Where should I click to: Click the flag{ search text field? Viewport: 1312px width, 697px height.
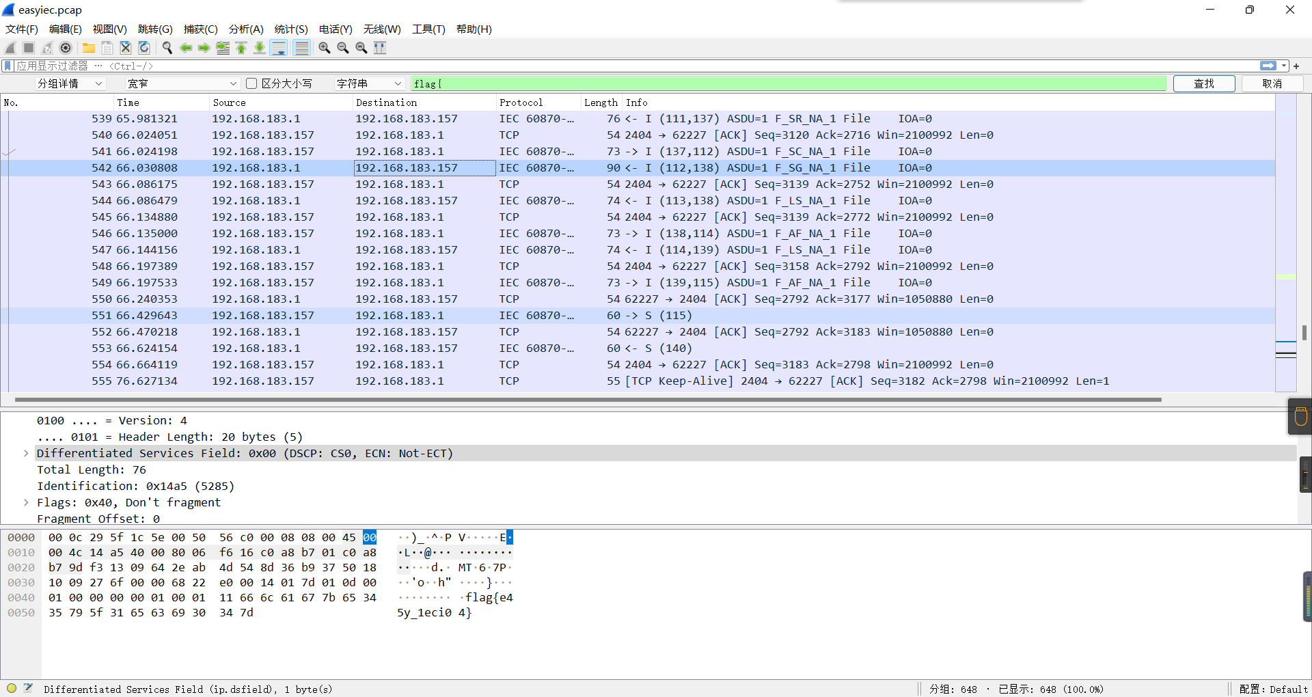788,83
